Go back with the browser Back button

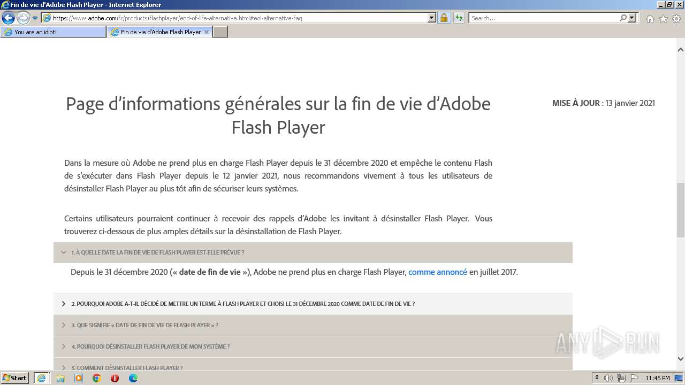coord(8,18)
